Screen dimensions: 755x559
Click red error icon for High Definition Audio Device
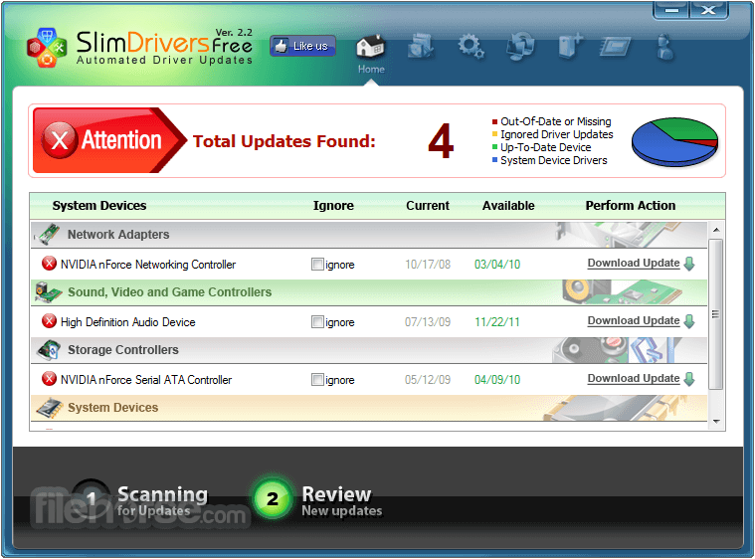pos(49,320)
